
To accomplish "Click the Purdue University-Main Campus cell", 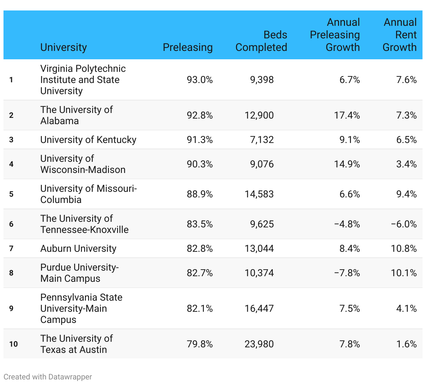I will (x=79, y=273).
